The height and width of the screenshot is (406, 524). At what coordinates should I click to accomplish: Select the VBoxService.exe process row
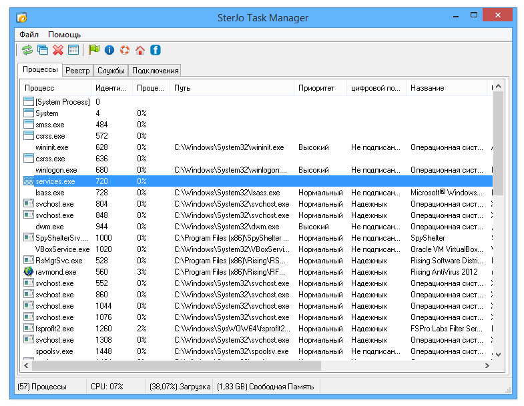pyautogui.click(x=257, y=249)
